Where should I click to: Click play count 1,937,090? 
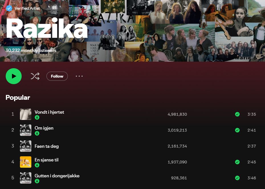pyautogui.click(x=177, y=162)
